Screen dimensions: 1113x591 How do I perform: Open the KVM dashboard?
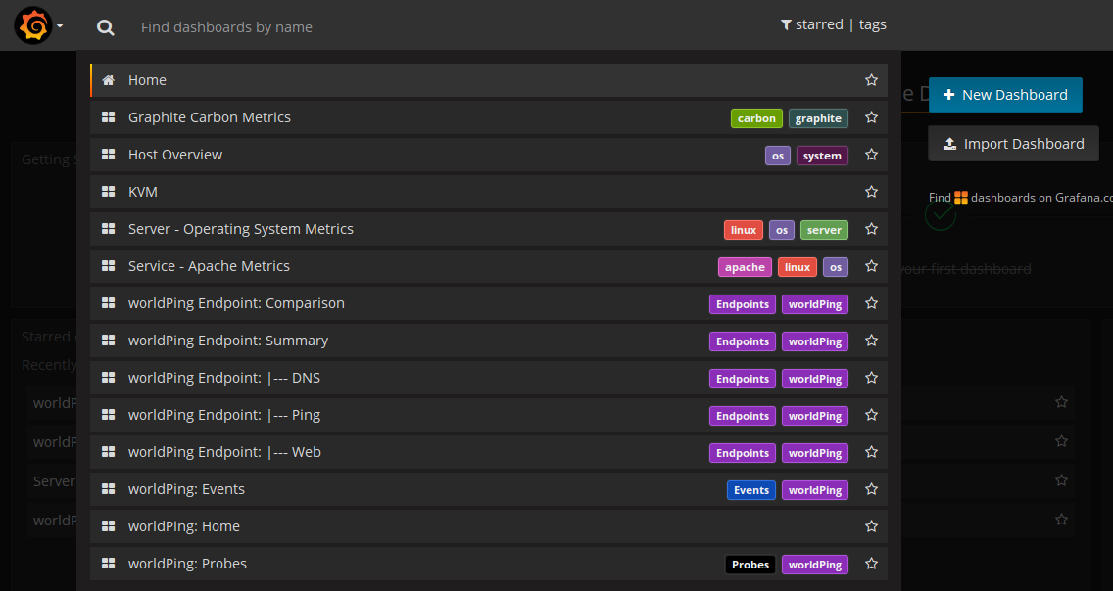[488, 192]
